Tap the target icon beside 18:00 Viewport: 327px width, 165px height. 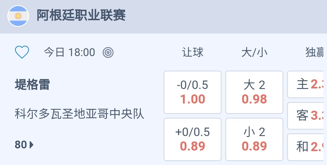[108, 52]
